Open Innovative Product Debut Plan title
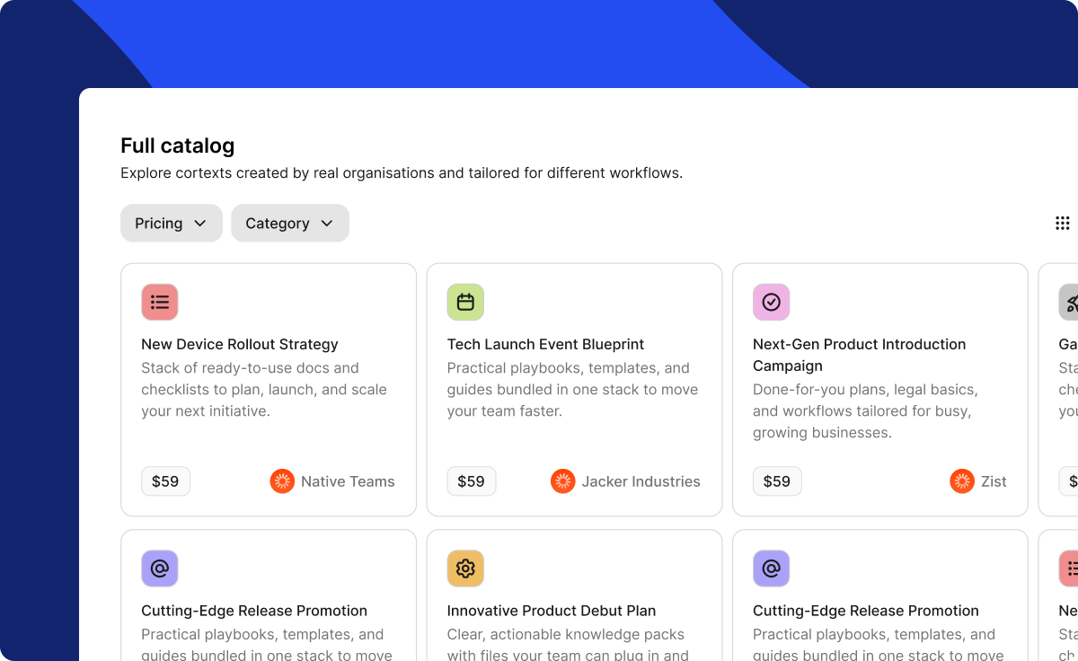This screenshot has height=661, width=1078. (551, 611)
